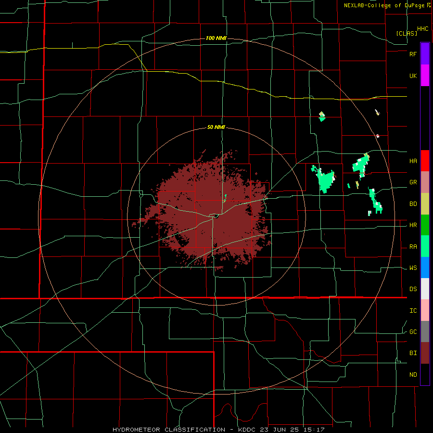This screenshot has width=433, height=433.
Task: Click the dark green HR swatch
Action: point(425,225)
